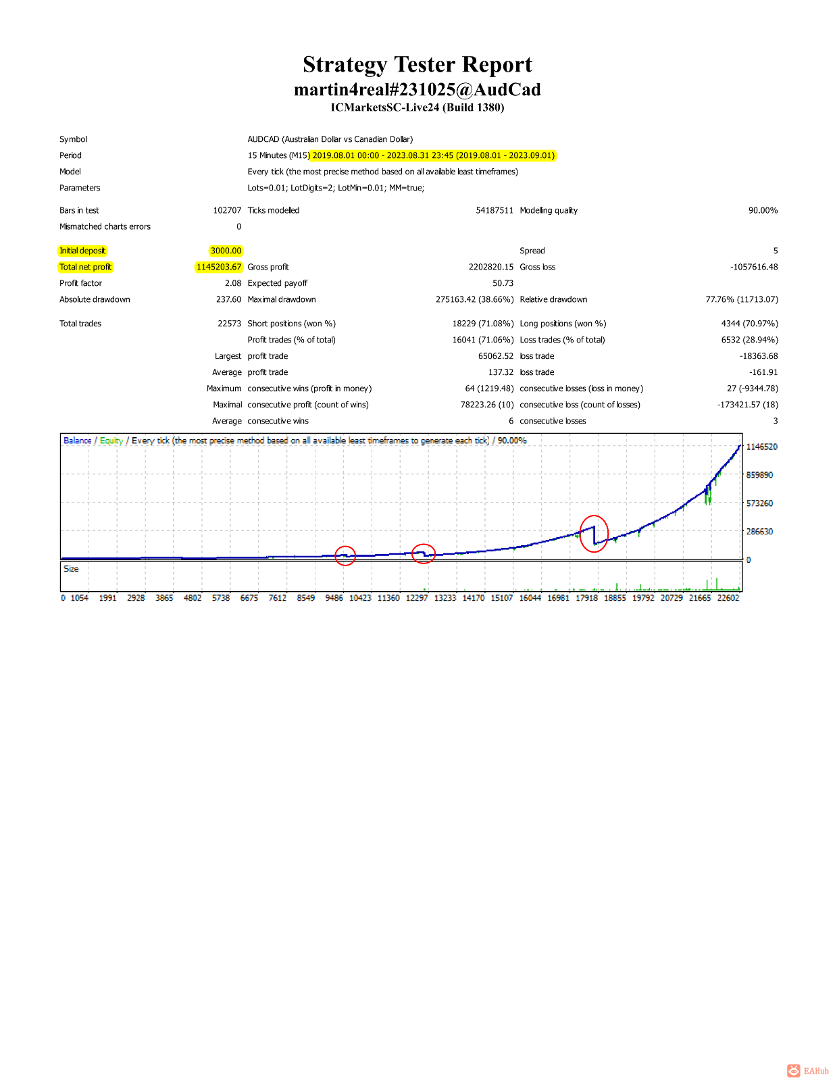Click the Expected payoff value 50.73
The image size is (835, 1081).
(x=503, y=283)
